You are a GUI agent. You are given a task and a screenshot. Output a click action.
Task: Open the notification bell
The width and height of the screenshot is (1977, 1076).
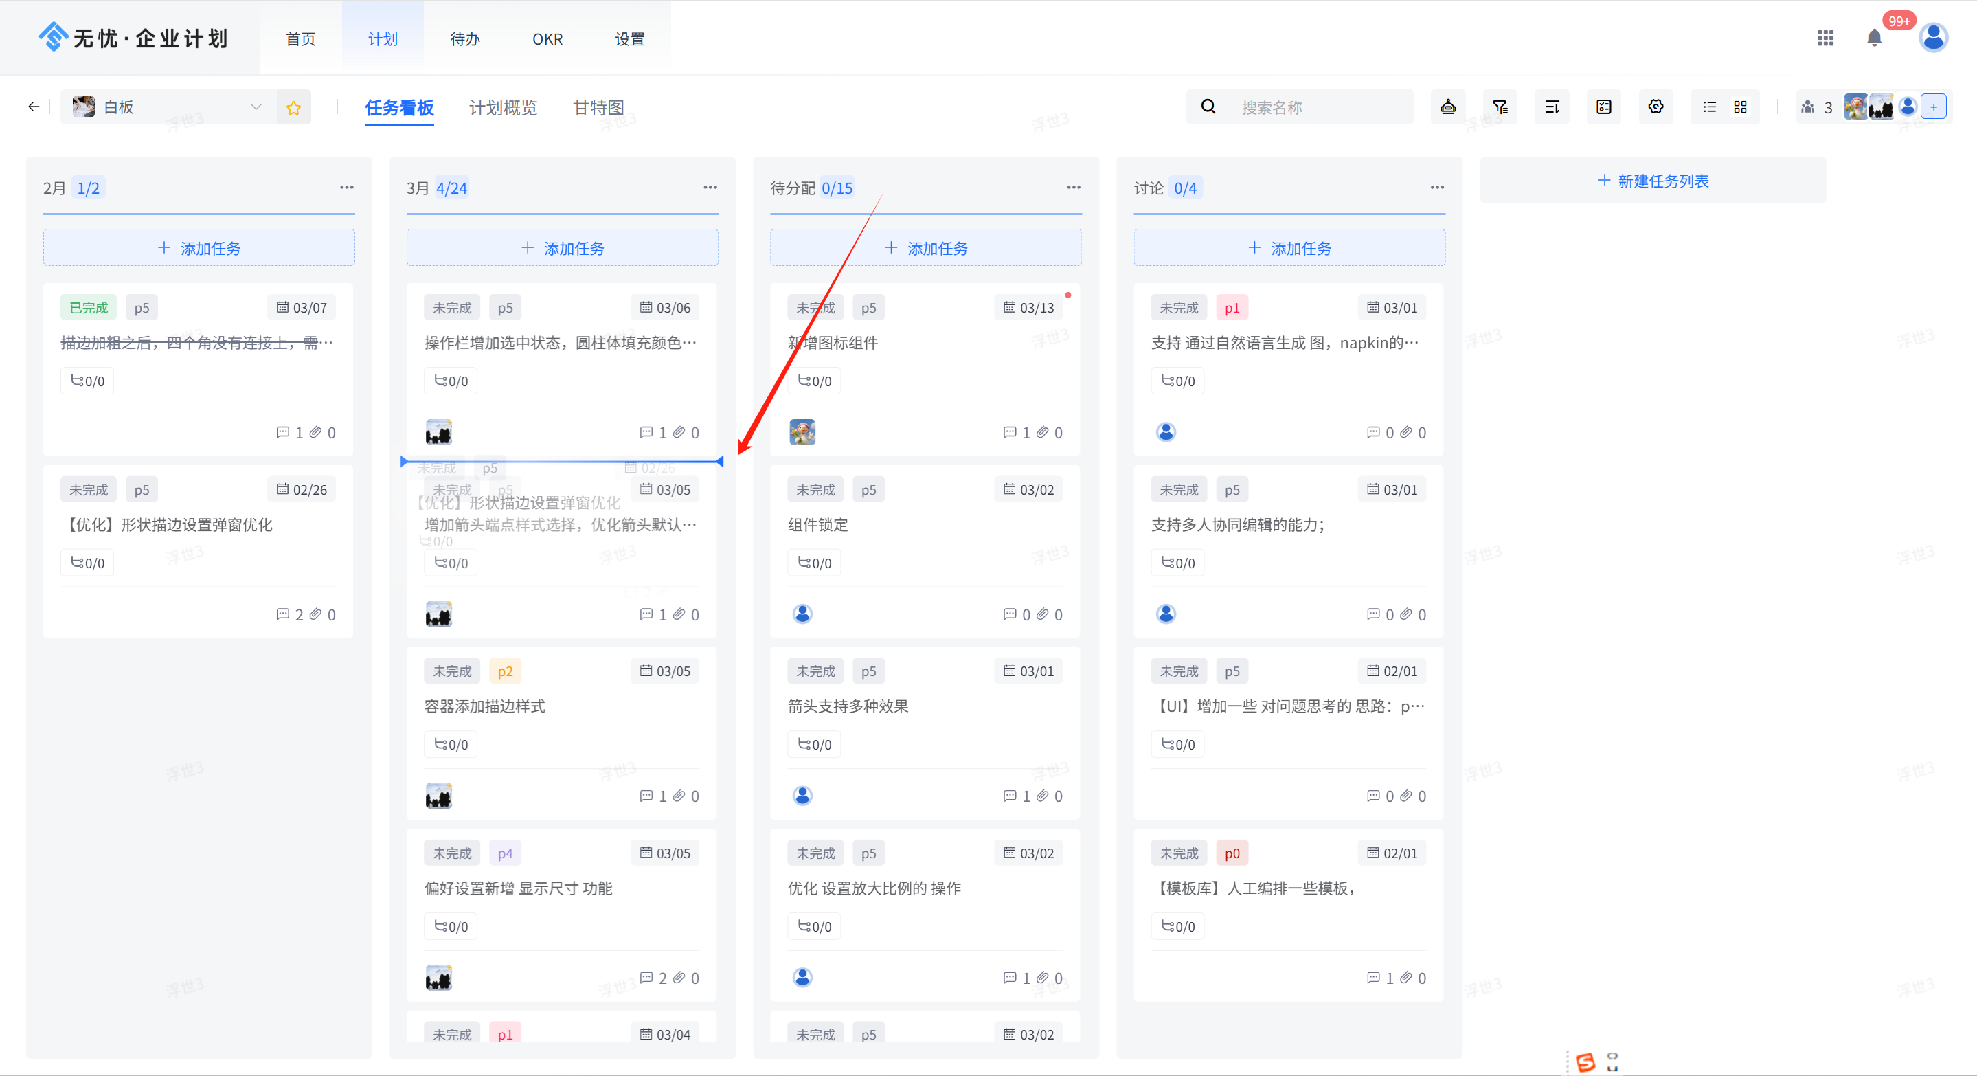pyautogui.click(x=1874, y=38)
